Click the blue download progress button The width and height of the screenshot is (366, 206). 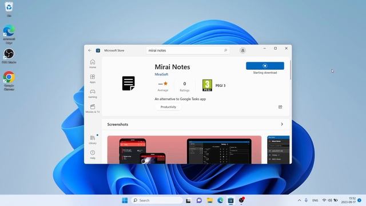coord(265,66)
